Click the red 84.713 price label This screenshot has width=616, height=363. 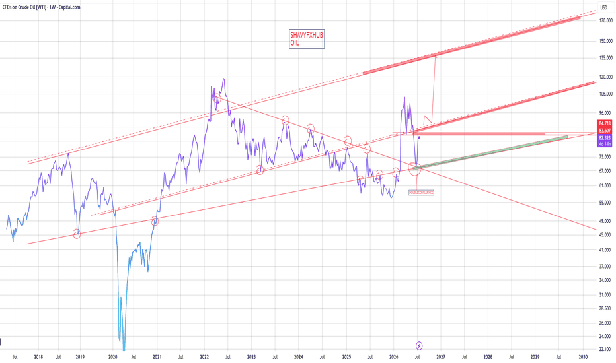point(605,123)
